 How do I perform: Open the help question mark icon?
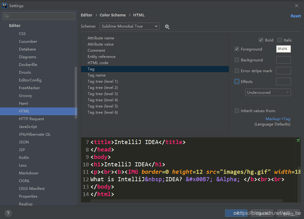pyautogui.click(x=8, y=213)
